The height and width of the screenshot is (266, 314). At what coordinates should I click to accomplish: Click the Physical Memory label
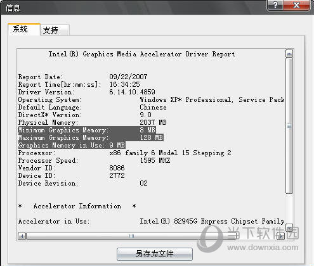(48, 122)
